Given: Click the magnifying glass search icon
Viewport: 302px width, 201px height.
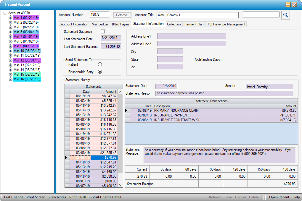Looking at the screenshot, I should tap(285, 15).
